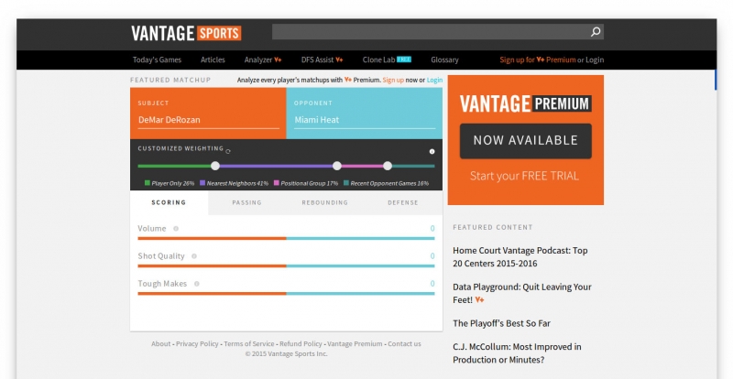The width and height of the screenshot is (733, 379).
Task: Click the Nearest Neighbors 41% legend label
Action: (237, 183)
